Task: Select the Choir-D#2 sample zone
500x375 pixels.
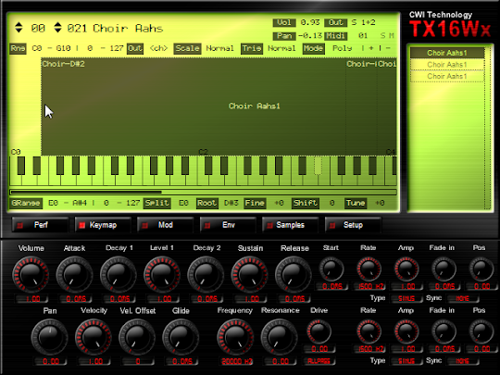Action: click(x=194, y=106)
